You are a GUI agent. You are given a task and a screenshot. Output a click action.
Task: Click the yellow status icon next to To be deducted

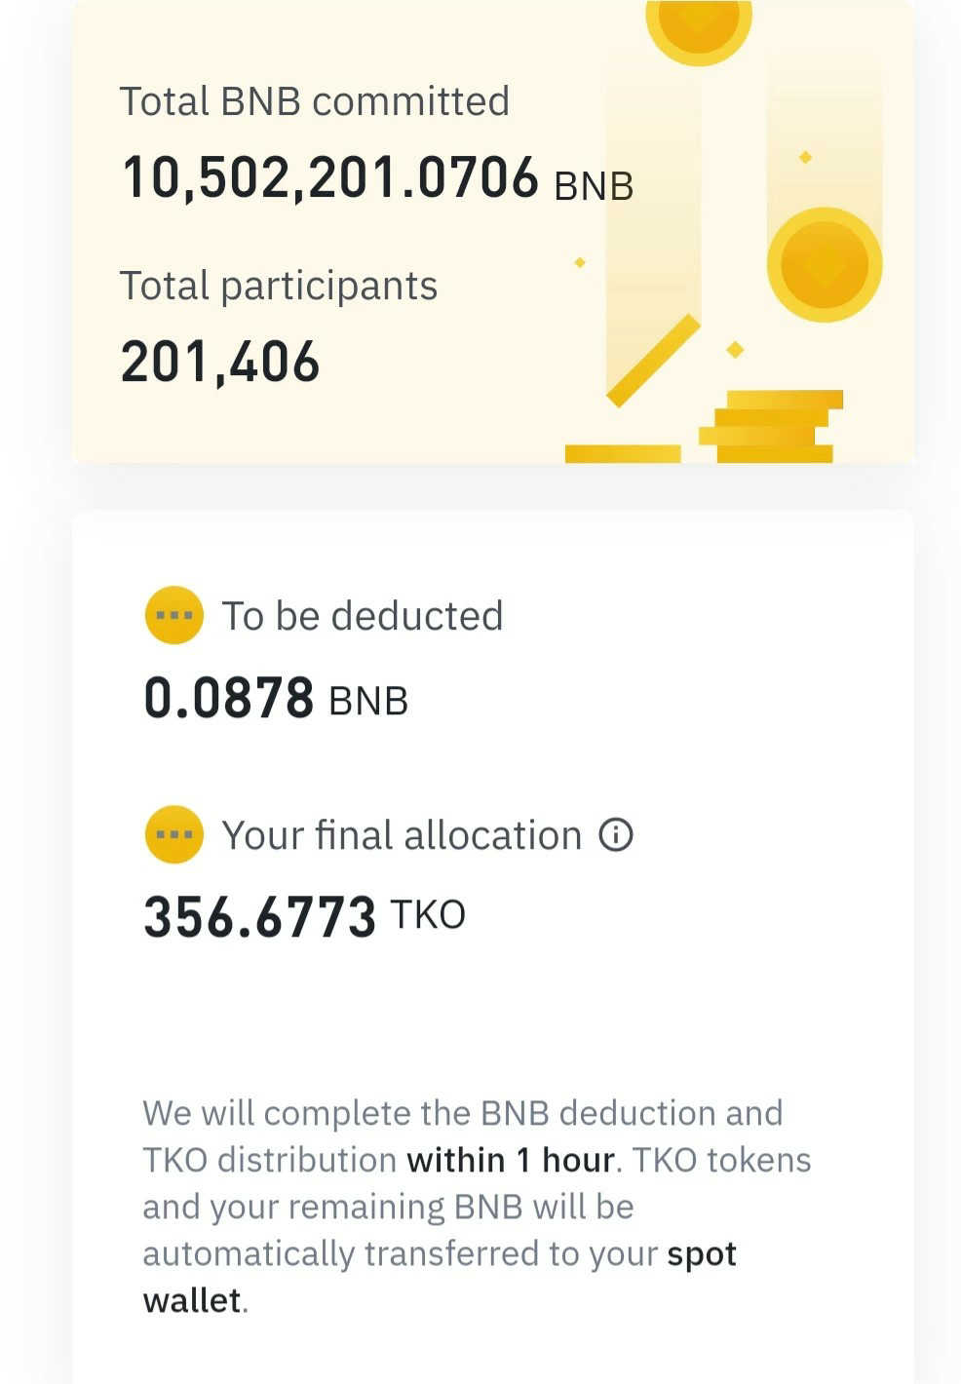coord(174,615)
